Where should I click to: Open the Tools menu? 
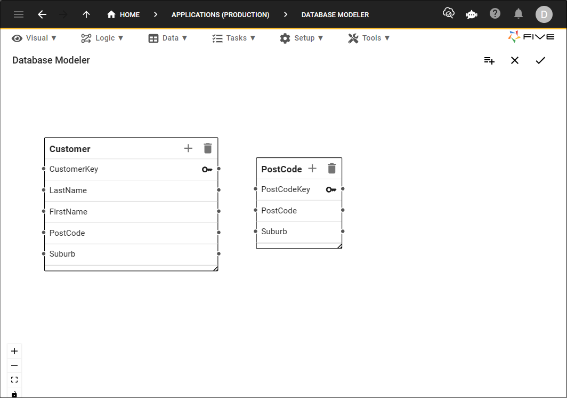369,38
